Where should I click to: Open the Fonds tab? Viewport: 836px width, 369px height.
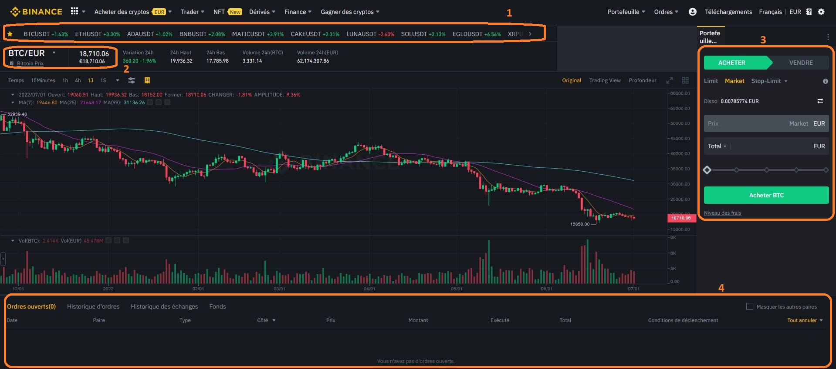pyautogui.click(x=217, y=306)
